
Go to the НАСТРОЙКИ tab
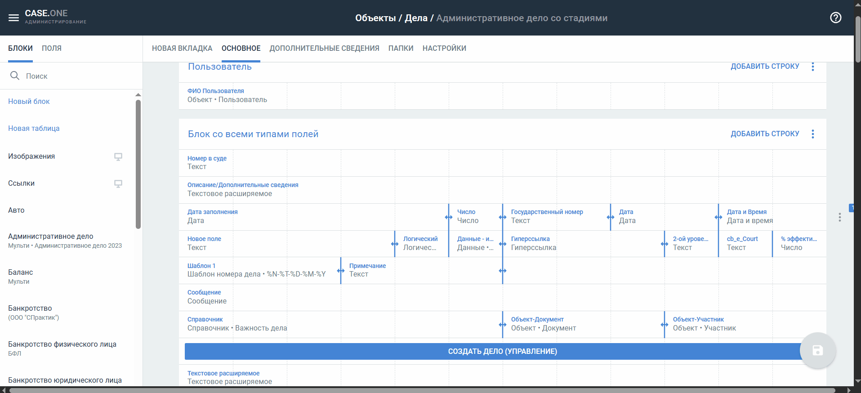tap(444, 48)
